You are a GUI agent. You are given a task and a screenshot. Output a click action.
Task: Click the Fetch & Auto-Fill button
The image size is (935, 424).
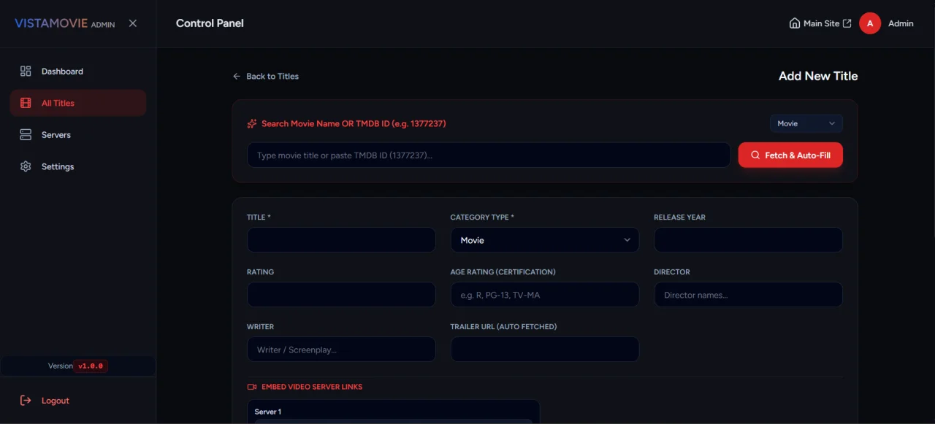(x=790, y=155)
